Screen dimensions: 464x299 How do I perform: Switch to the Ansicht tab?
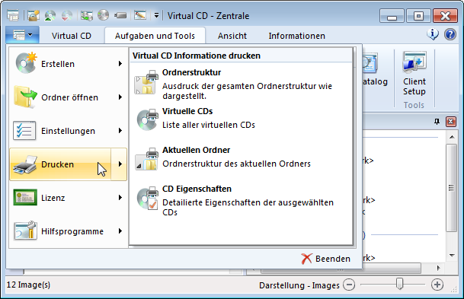tap(232, 36)
